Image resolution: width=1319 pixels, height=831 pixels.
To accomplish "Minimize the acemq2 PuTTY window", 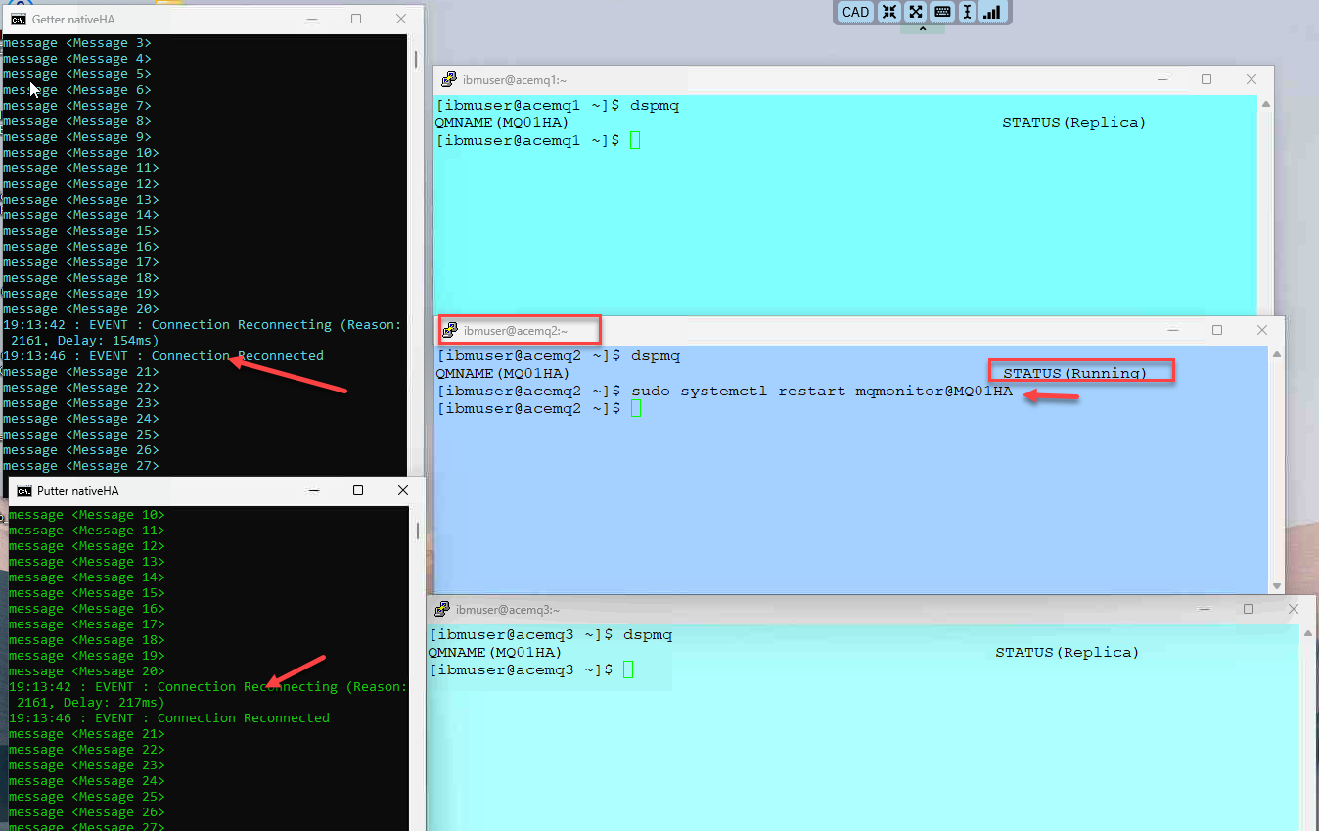I will [x=1173, y=330].
